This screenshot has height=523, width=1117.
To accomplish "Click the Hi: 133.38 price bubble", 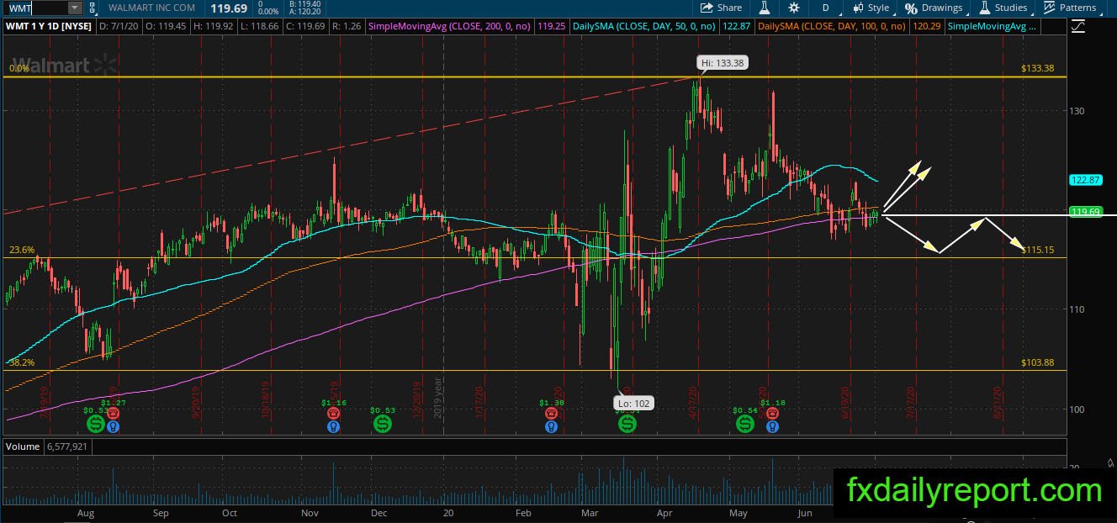I will tap(722, 63).
